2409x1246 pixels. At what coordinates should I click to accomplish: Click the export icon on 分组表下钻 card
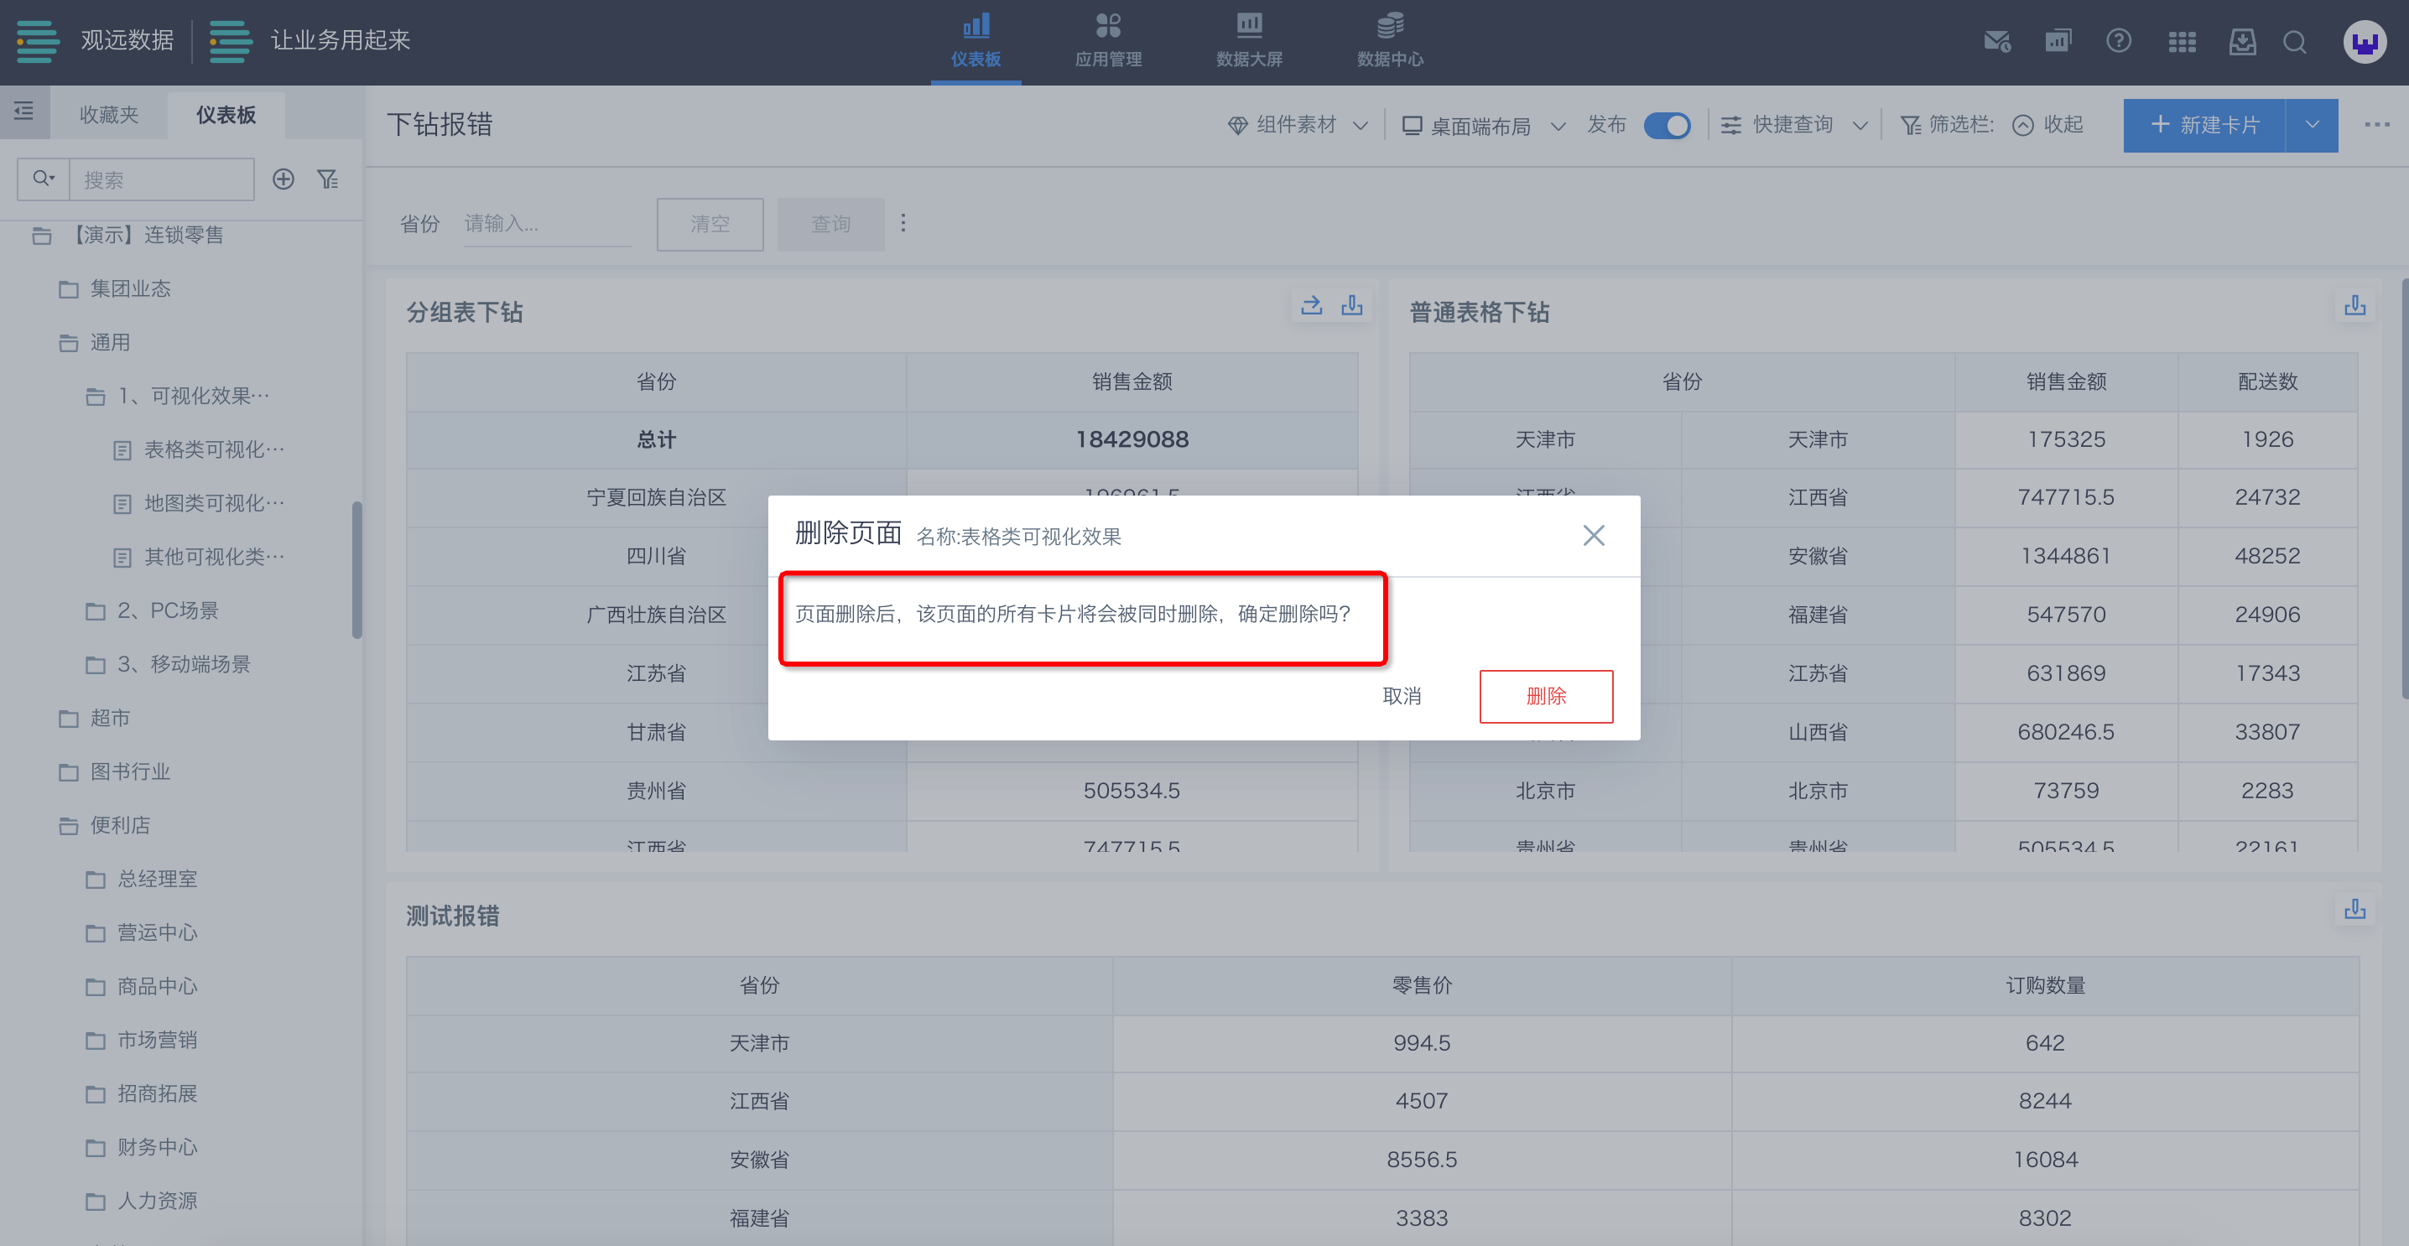click(x=1351, y=306)
